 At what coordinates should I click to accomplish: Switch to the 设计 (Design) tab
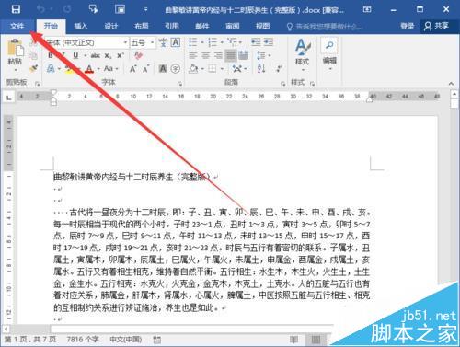pos(111,26)
